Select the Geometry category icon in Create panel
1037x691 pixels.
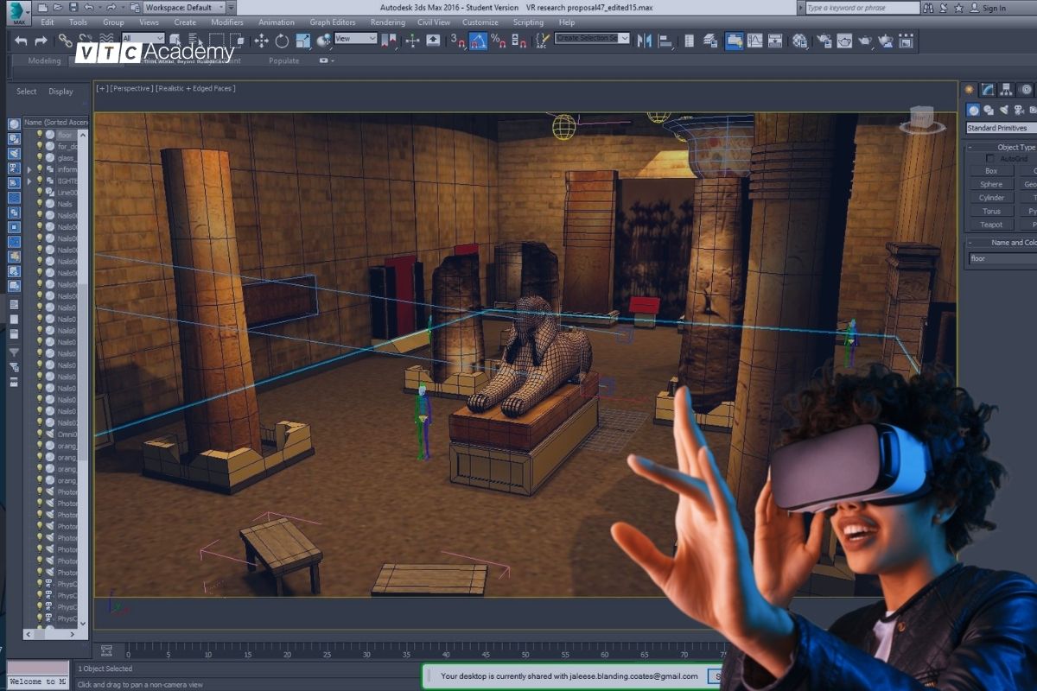pyautogui.click(x=973, y=110)
